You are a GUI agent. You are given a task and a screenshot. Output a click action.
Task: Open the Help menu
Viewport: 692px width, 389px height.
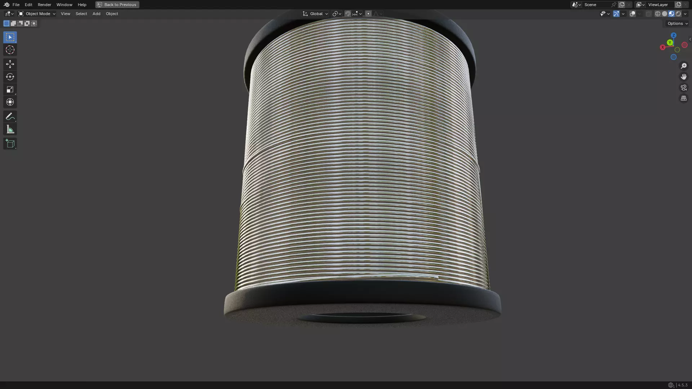coord(82,5)
